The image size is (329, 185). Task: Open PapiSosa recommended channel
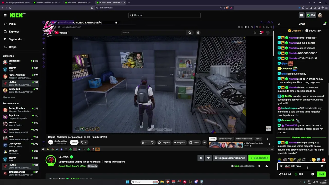(21, 117)
